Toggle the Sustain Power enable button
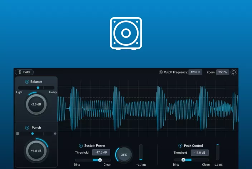The image size is (252, 169). 81,146
